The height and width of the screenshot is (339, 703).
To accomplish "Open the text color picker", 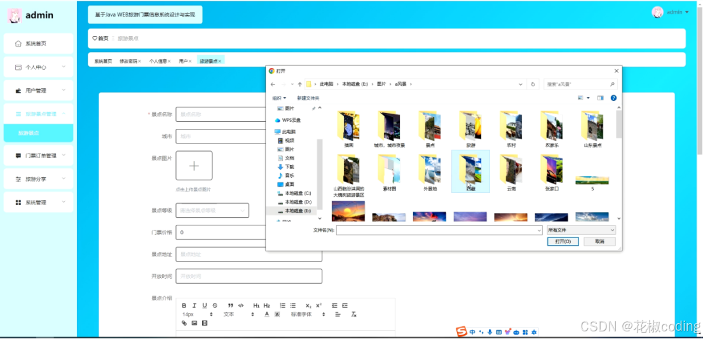I will coord(267,314).
